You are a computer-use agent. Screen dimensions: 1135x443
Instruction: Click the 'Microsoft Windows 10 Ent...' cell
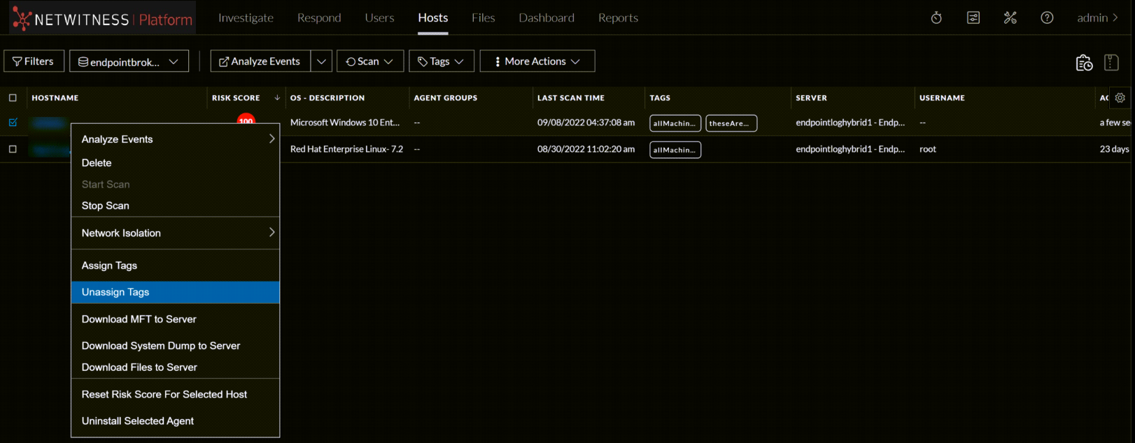coord(345,122)
